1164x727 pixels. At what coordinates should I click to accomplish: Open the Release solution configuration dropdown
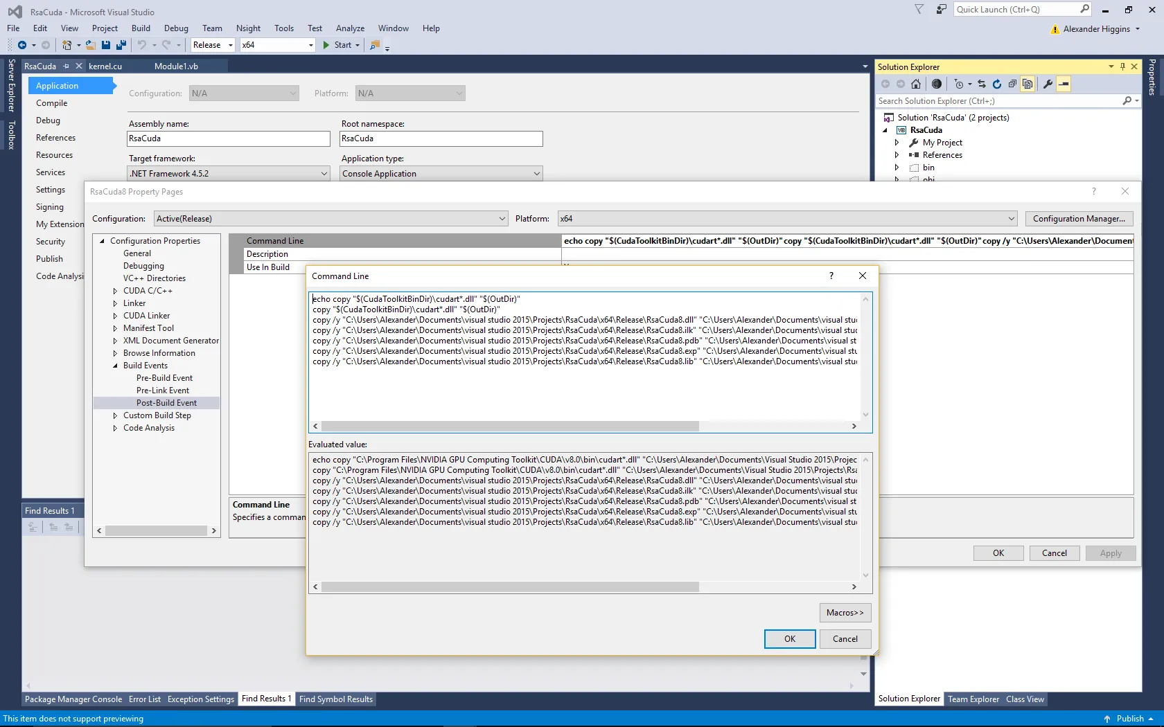click(213, 45)
